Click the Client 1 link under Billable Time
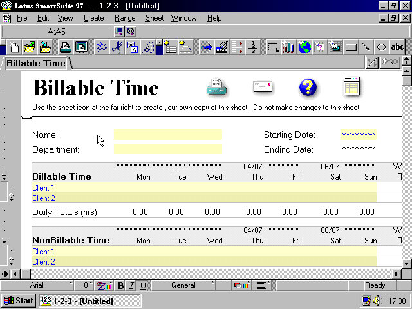 pyautogui.click(x=44, y=188)
